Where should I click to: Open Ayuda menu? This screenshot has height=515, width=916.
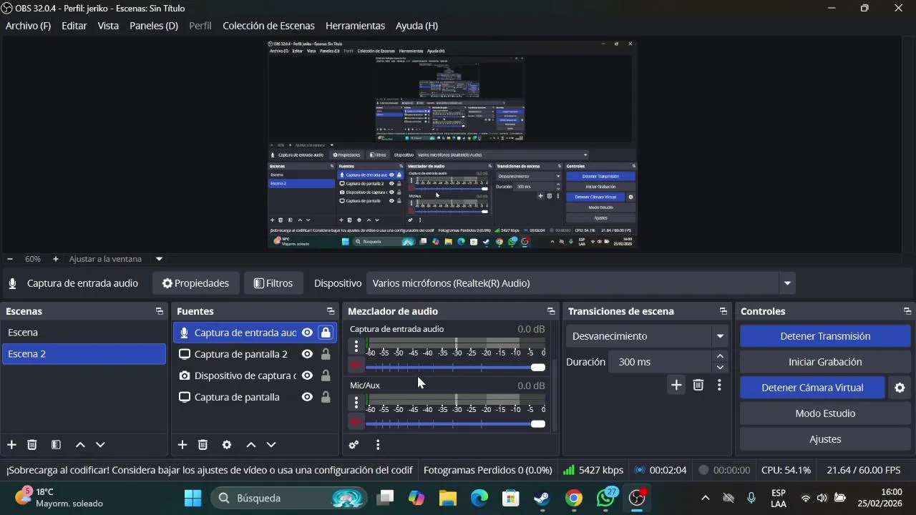[x=416, y=26]
